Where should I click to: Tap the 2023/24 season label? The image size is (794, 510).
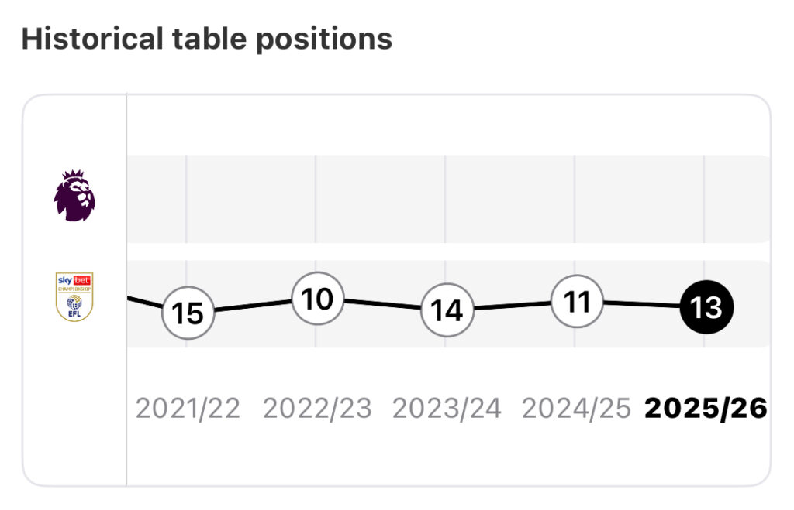pos(447,408)
